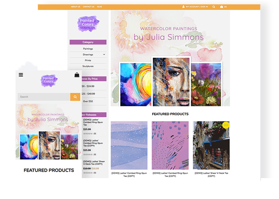Click the orange mobile search button
This screenshot has width=279, height=199.
[75, 97]
